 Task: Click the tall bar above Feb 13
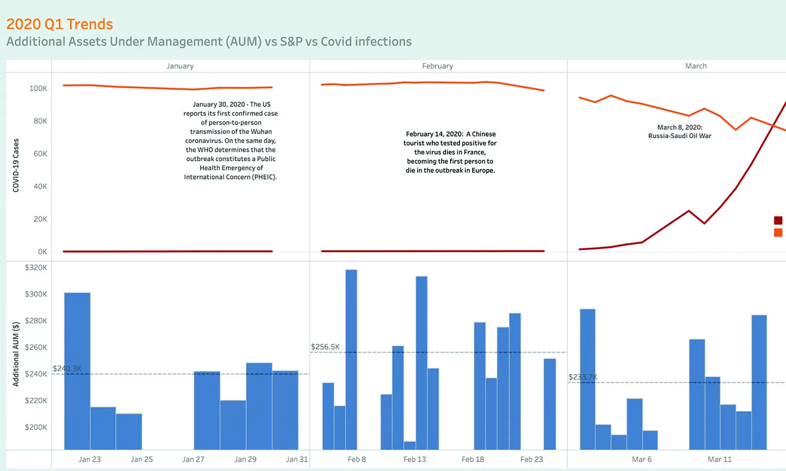[421, 363]
